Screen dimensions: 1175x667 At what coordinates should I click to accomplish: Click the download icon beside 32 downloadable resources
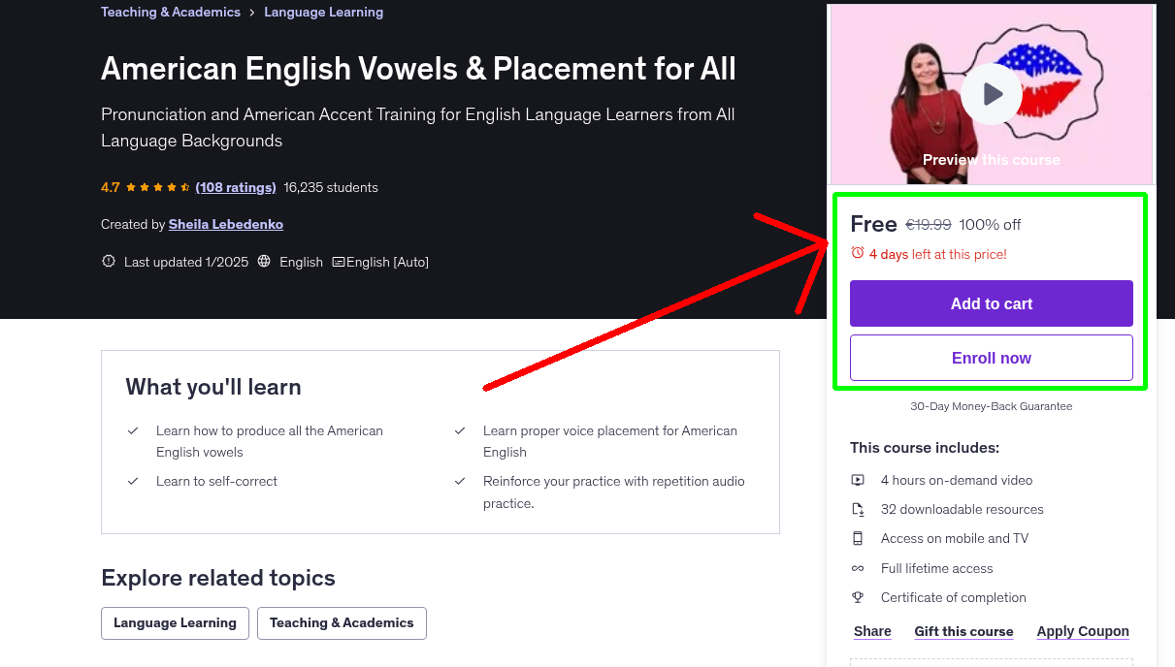click(858, 509)
